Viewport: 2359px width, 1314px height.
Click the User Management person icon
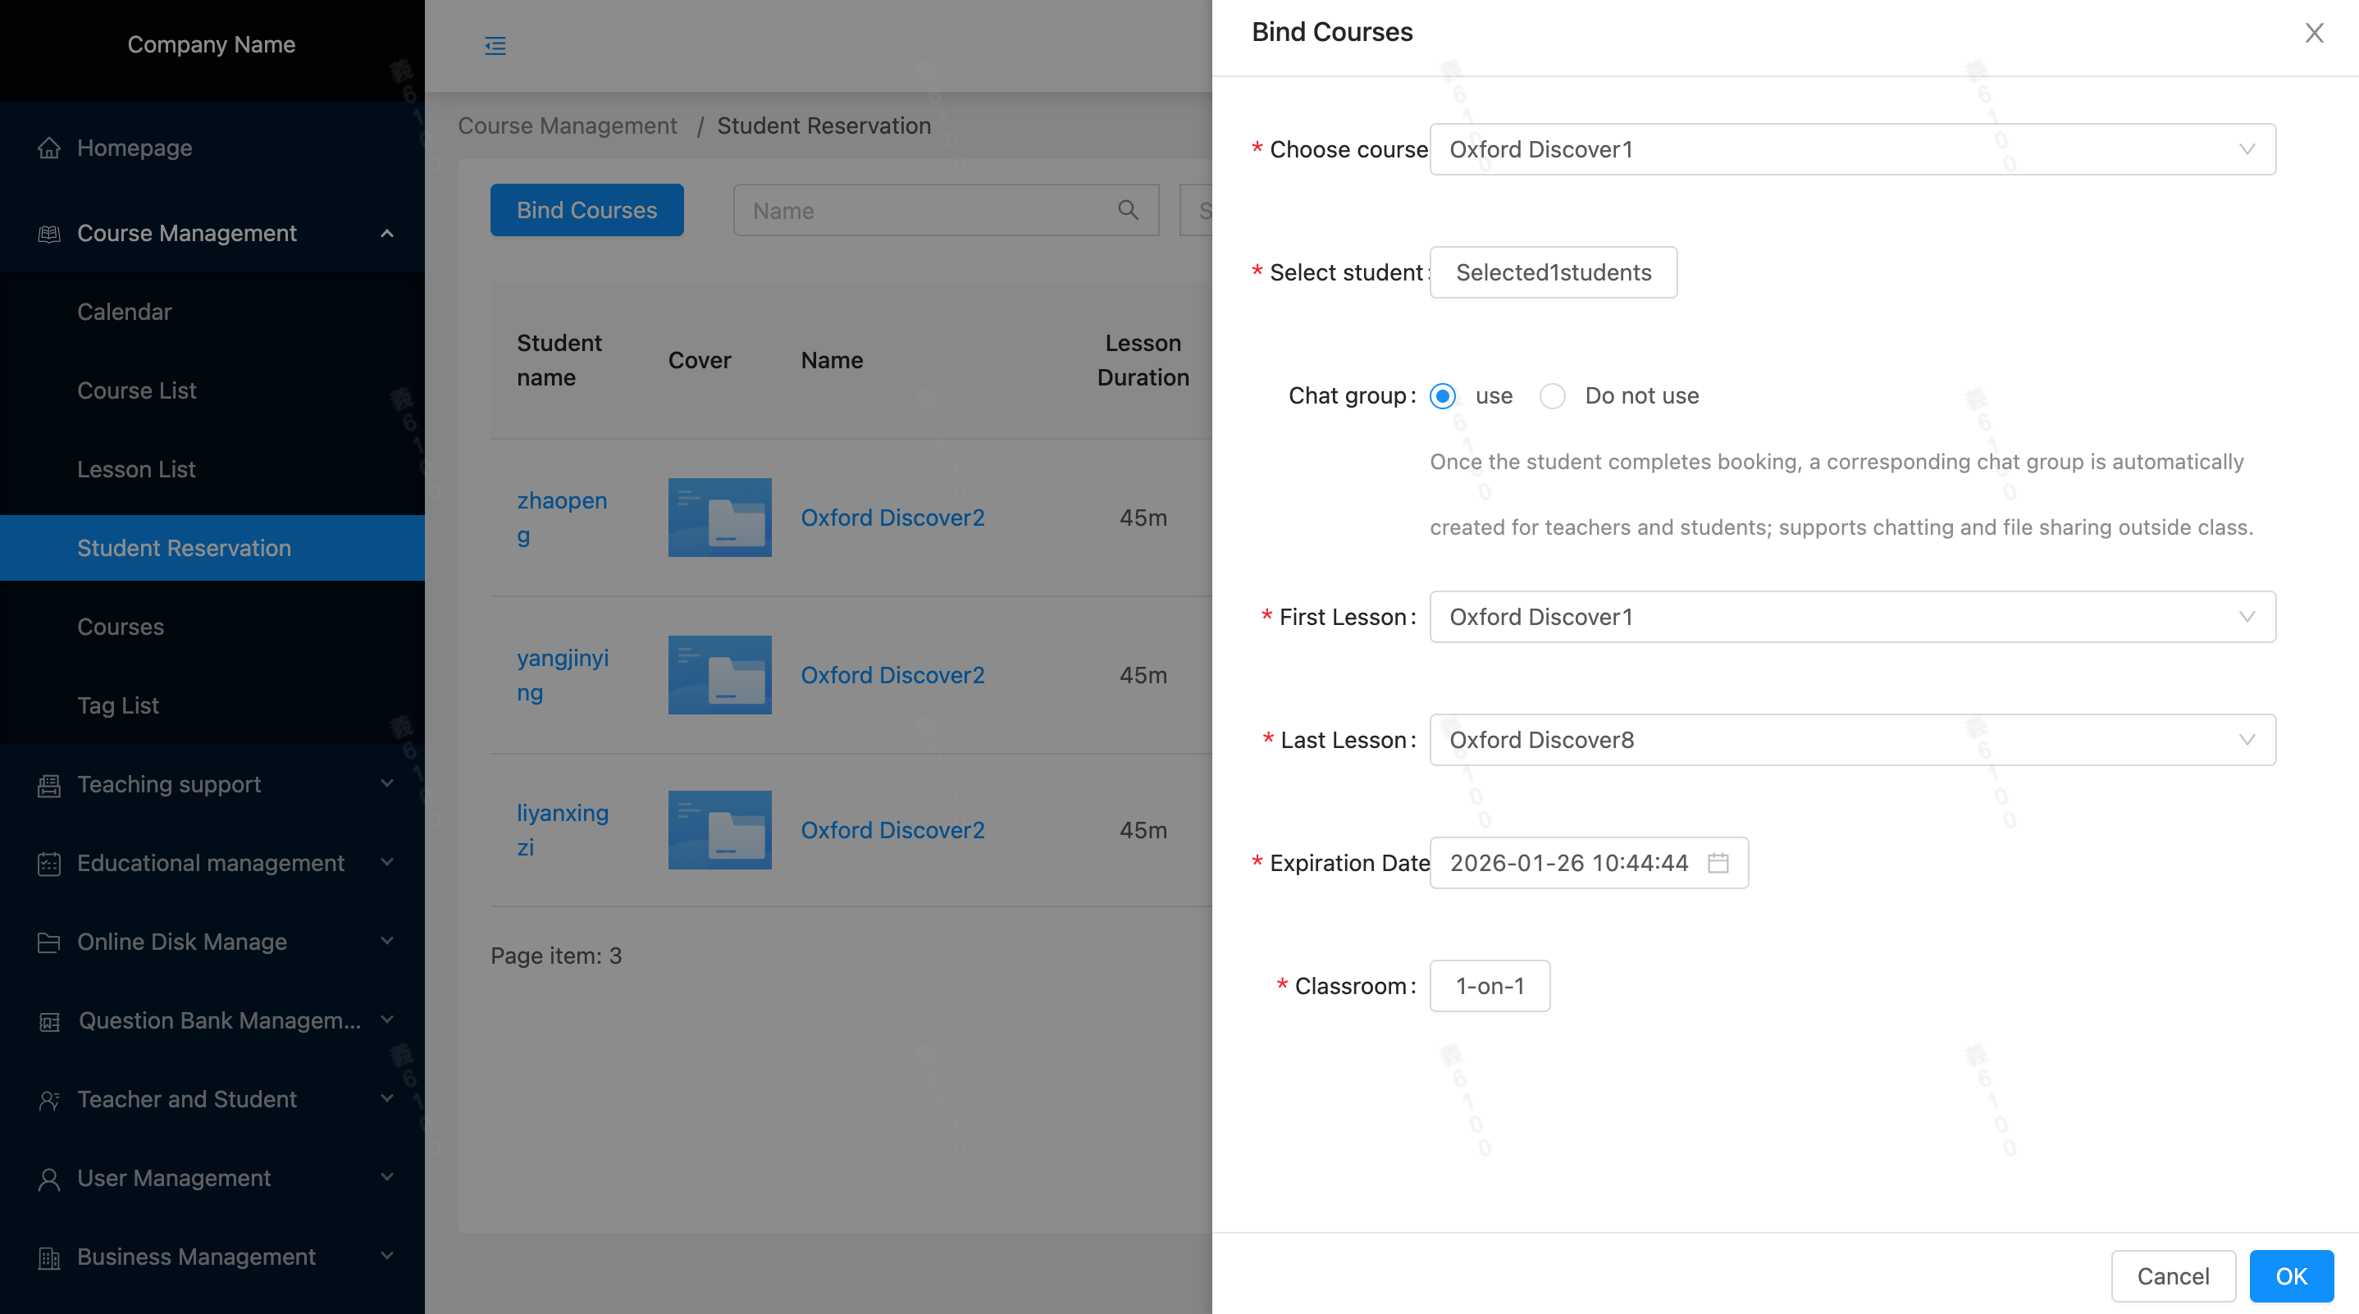(x=48, y=1179)
